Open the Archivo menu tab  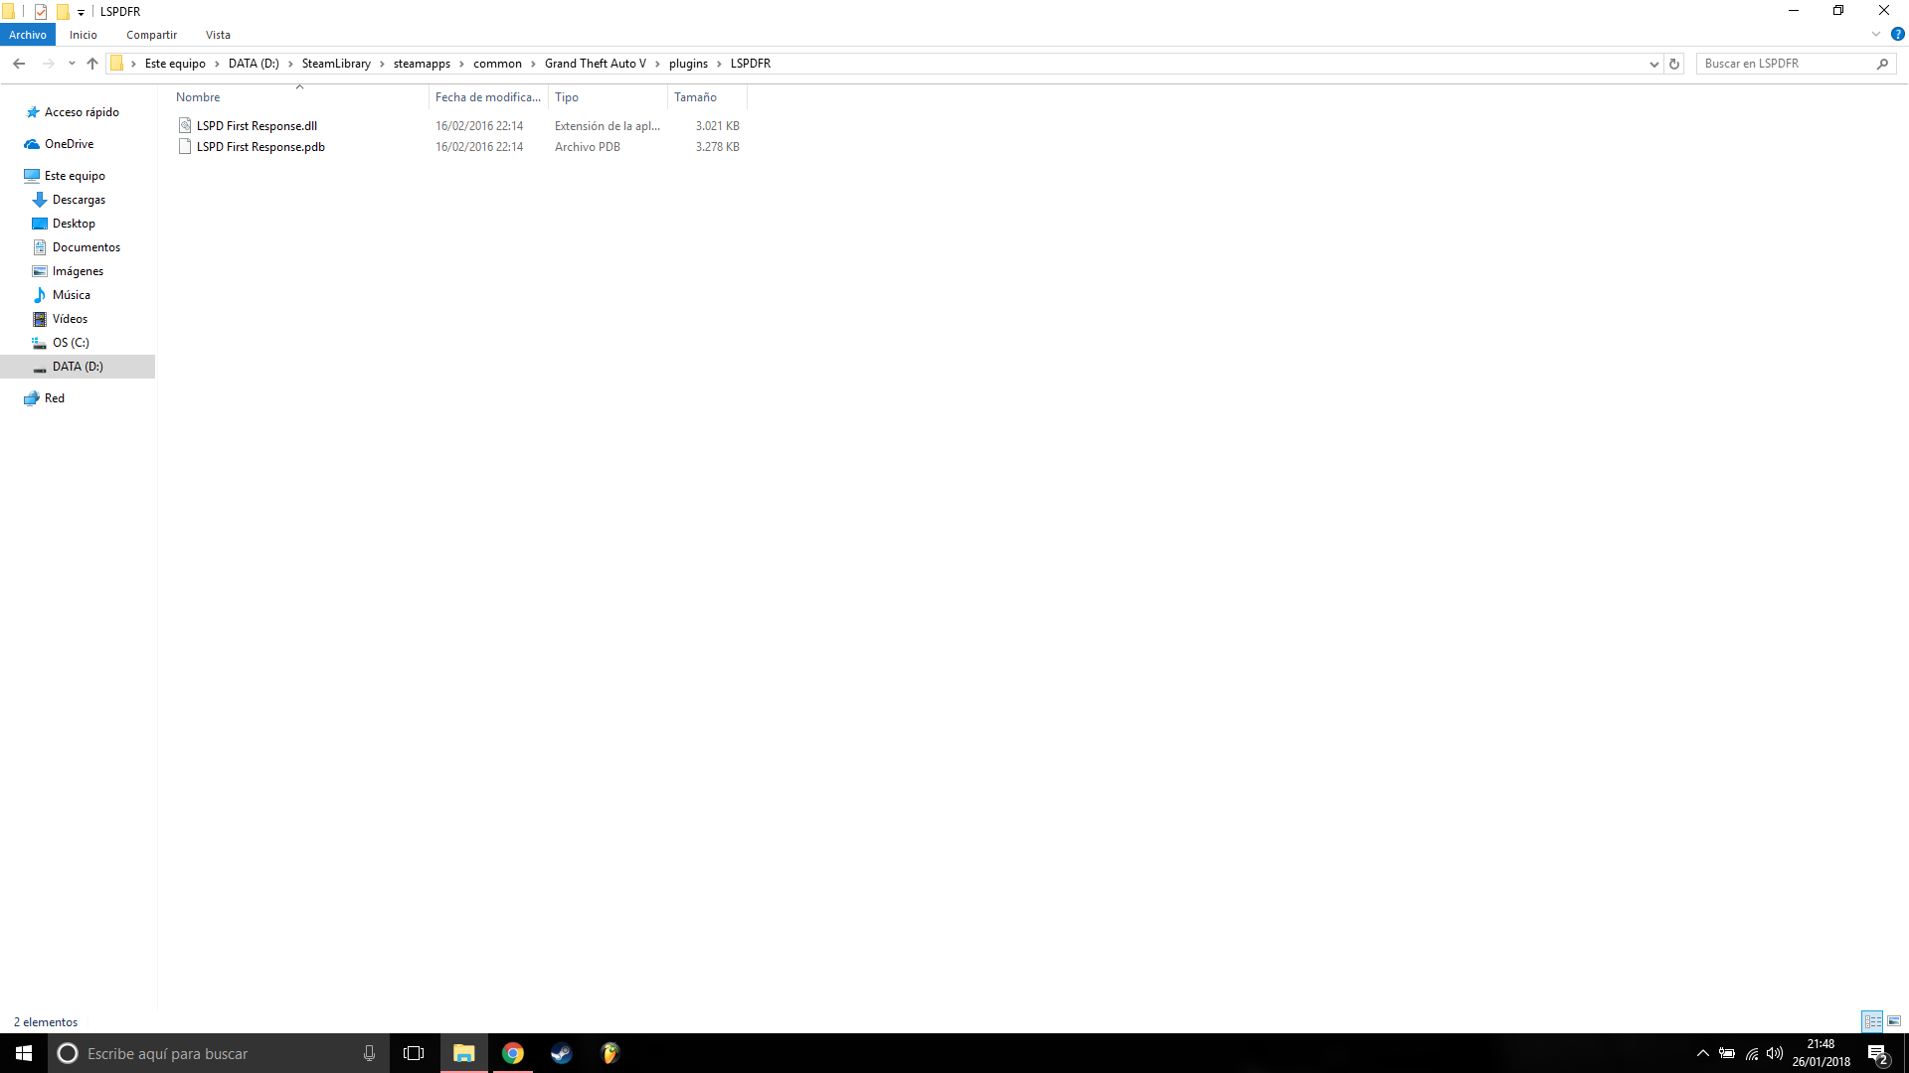point(28,35)
